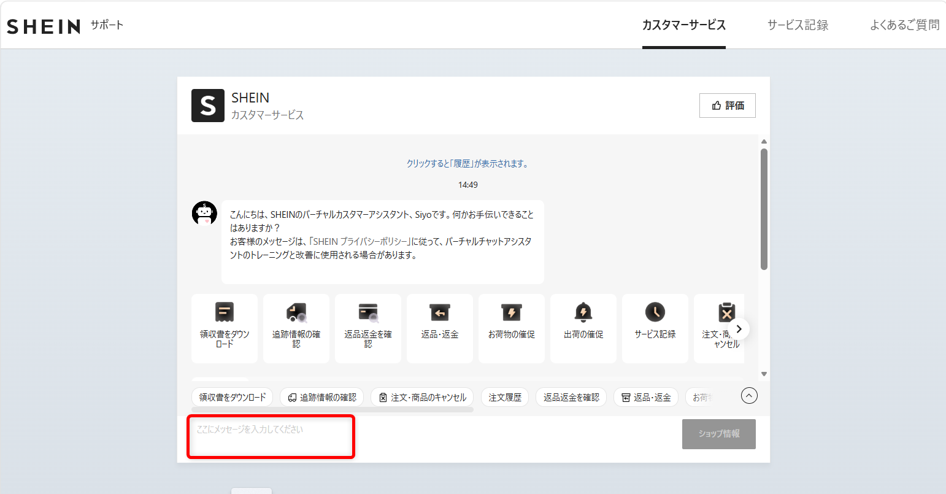Select 返品返金を確認 card
Image resolution: width=946 pixels, height=494 pixels.
(x=368, y=328)
